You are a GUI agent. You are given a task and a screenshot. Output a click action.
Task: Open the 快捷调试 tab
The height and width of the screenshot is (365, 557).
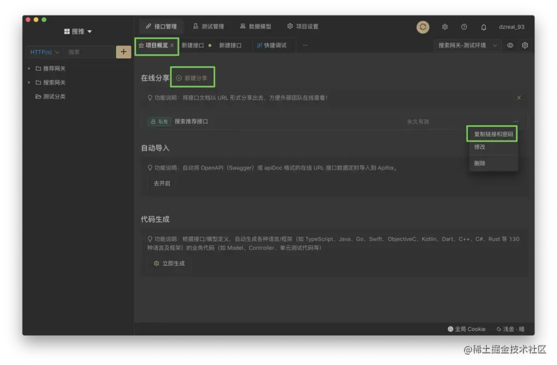click(x=272, y=45)
